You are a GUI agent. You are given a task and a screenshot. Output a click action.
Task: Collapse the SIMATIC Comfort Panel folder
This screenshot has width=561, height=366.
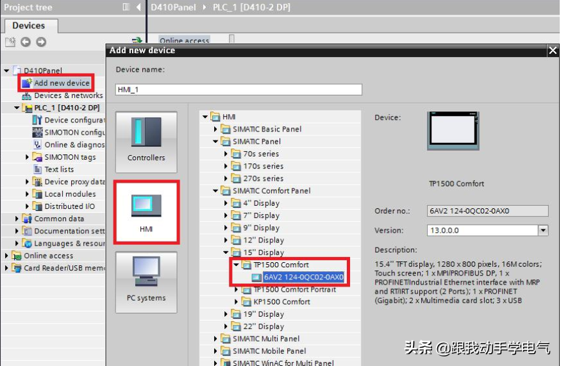click(x=215, y=191)
